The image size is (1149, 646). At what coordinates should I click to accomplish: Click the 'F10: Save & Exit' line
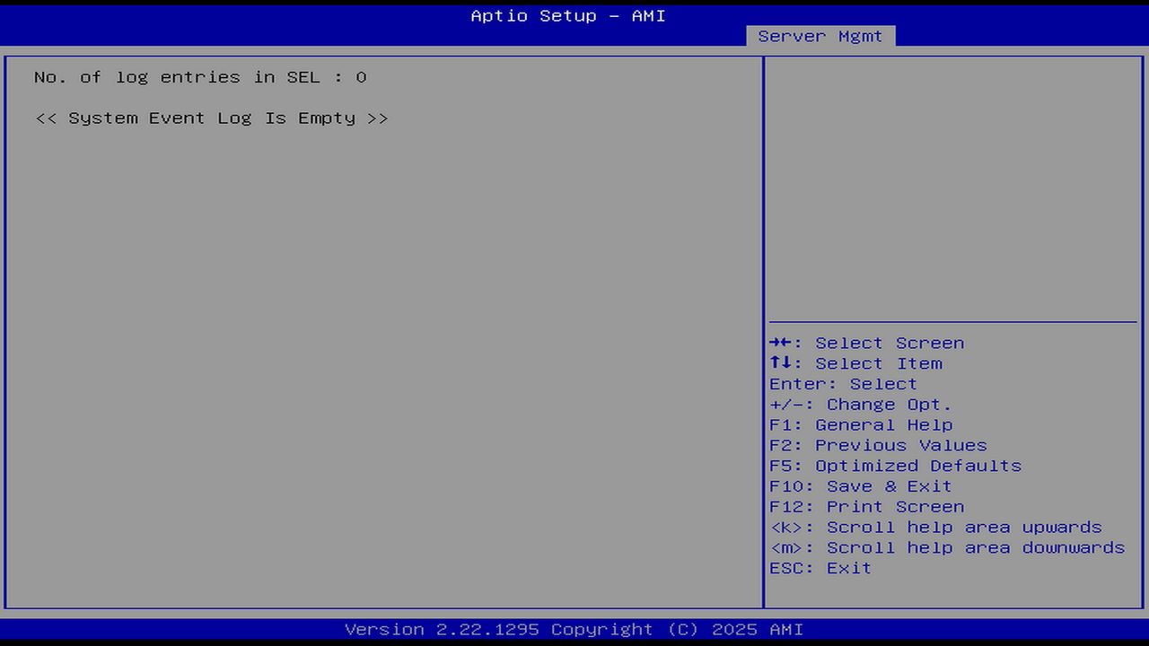point(861,486)
